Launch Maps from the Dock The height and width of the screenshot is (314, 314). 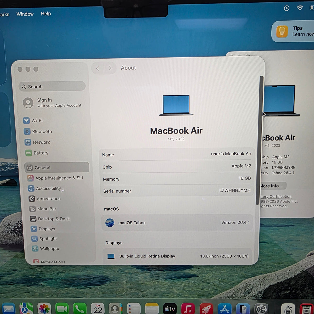pyautogui.click(x=26, y=309)
